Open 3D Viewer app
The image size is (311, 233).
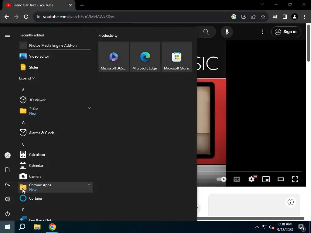point(56,100)
